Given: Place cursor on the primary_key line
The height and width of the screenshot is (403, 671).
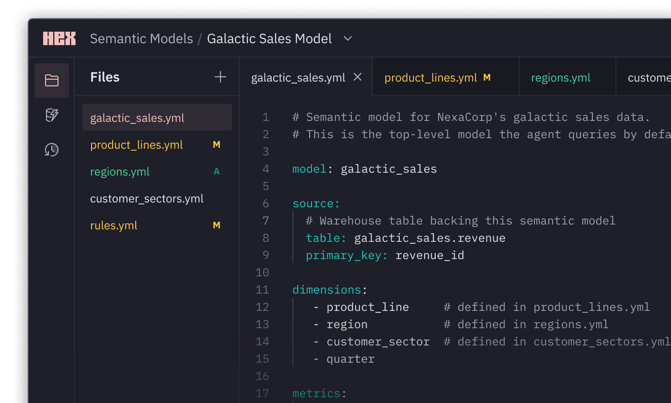Looking at the screenshot, I should (x=384, y=255).
